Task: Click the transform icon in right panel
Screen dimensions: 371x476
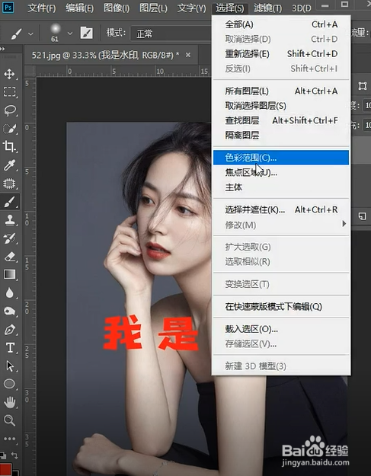Action: point(363,86)
